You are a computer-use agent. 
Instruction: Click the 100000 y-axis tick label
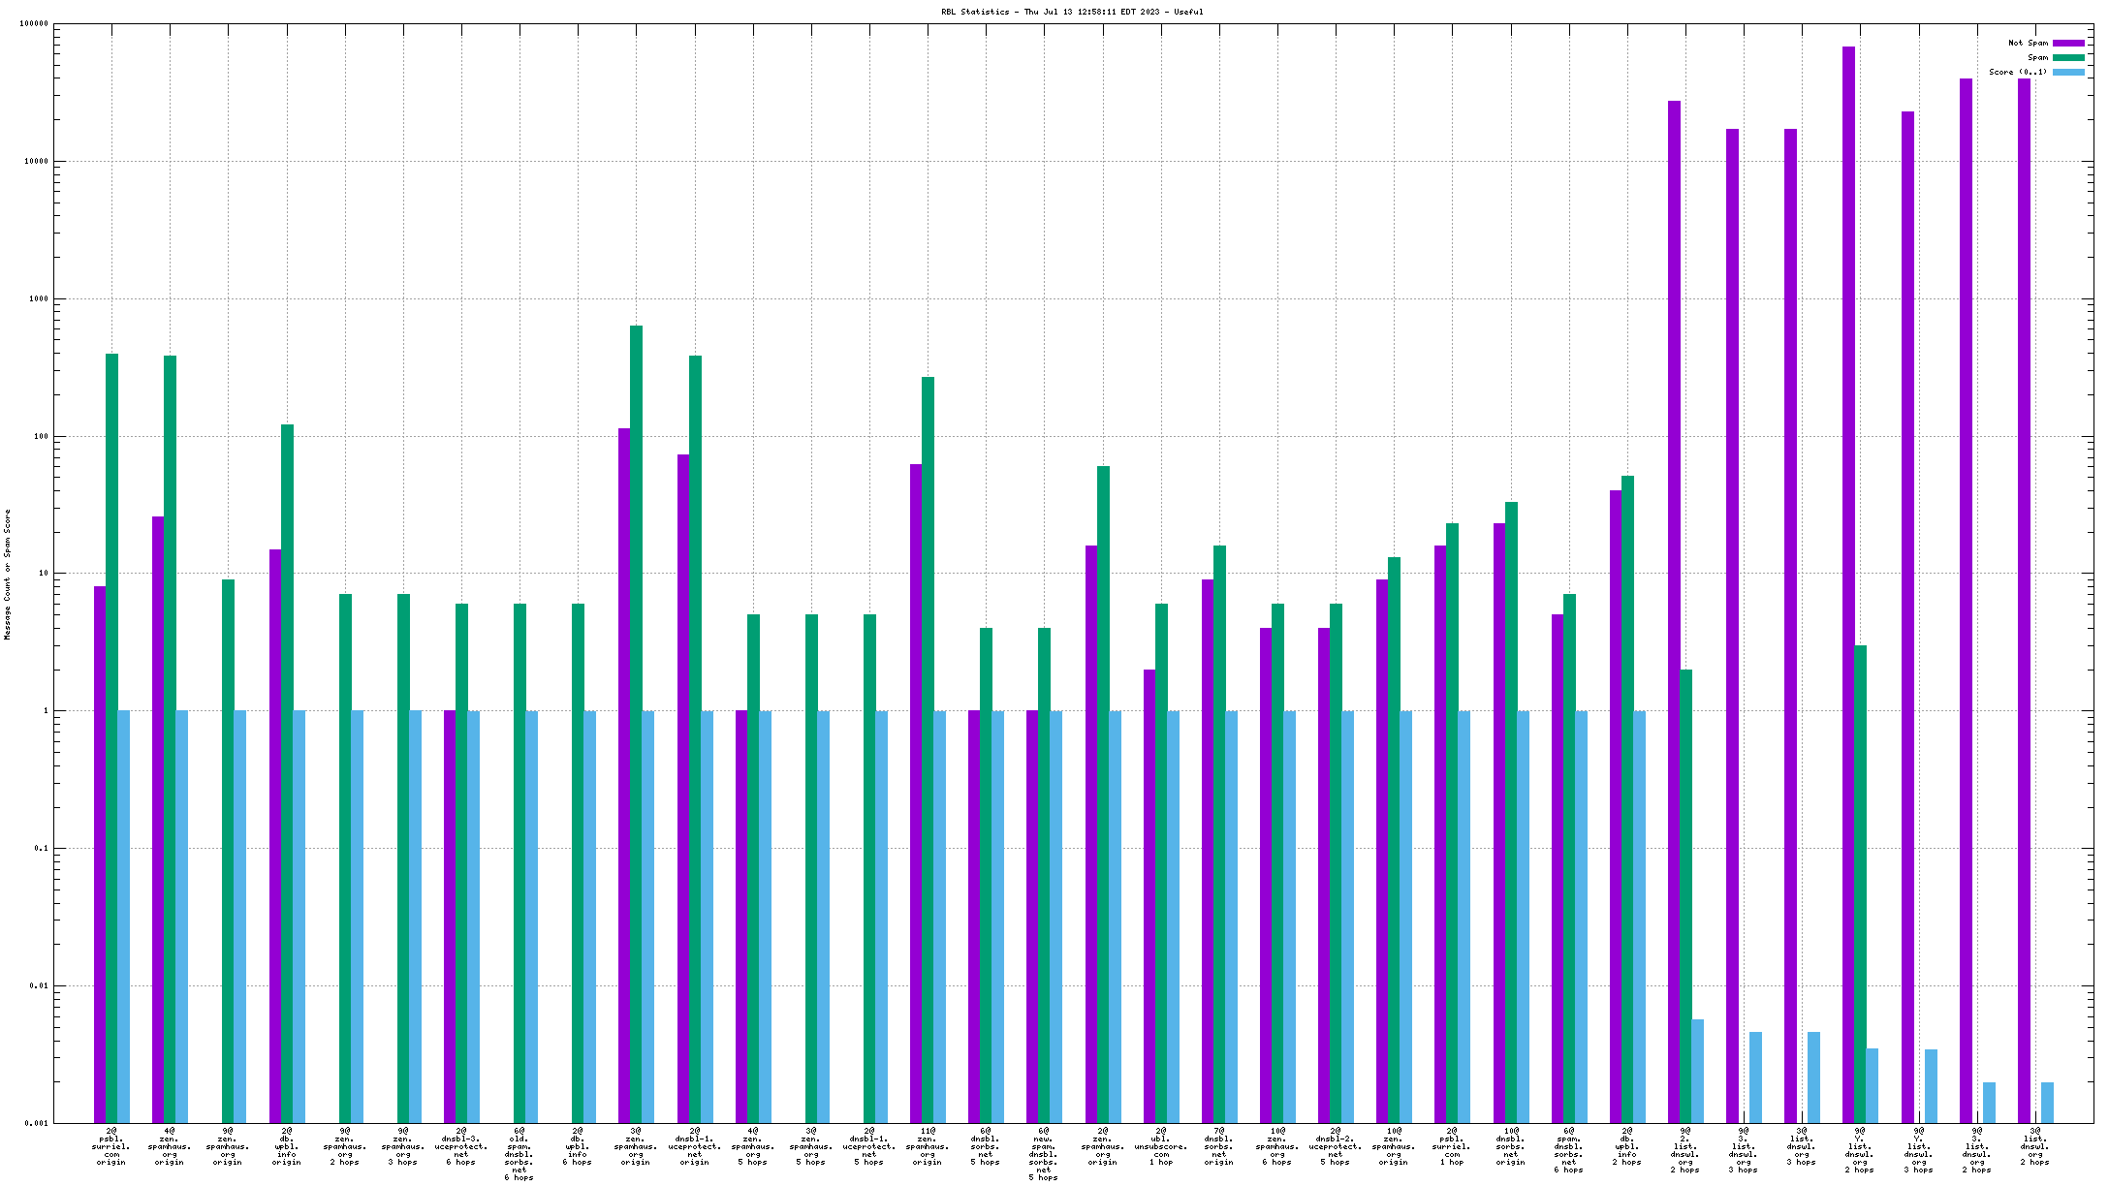tap(32, 24)
